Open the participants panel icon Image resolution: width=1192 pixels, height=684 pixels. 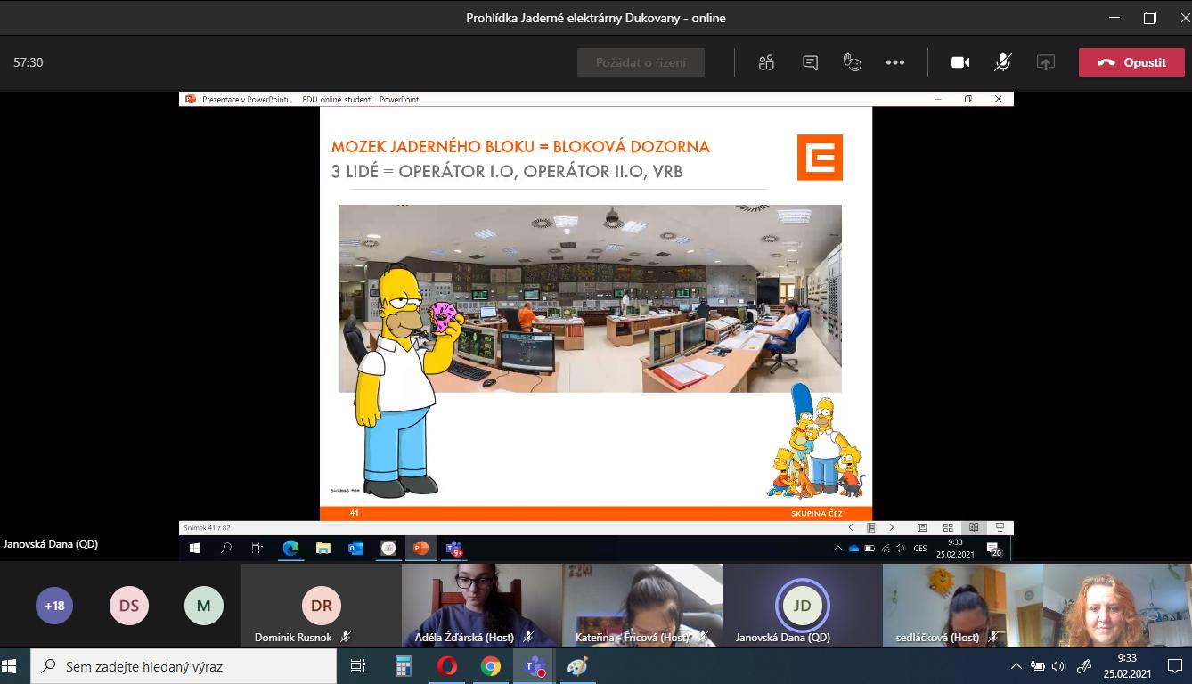click(766, 62)
